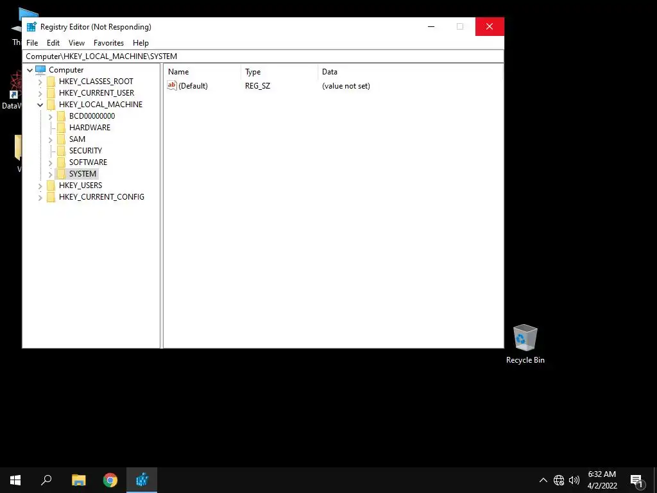
Task: Click the HKEY_CURRENT_CONFIG folder icon
Action: pos(51,196)
